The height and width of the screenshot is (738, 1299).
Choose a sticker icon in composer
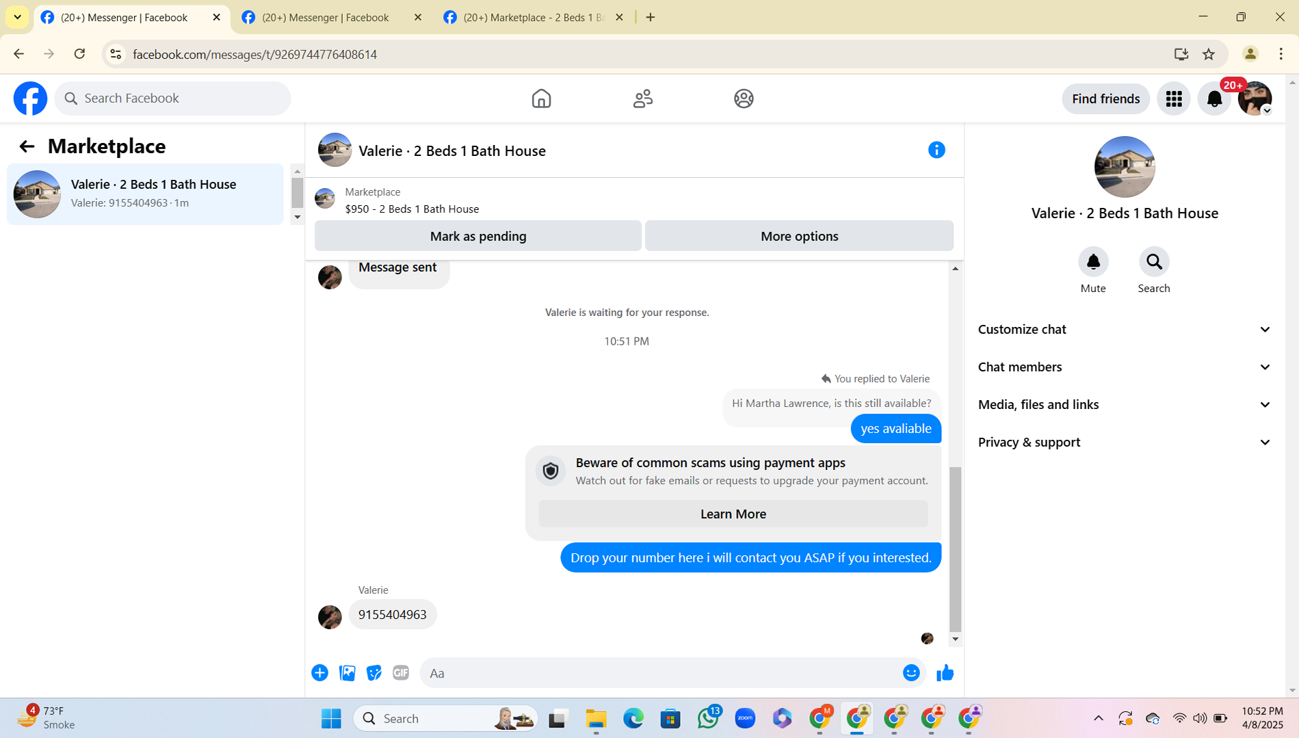click(374, 673)
